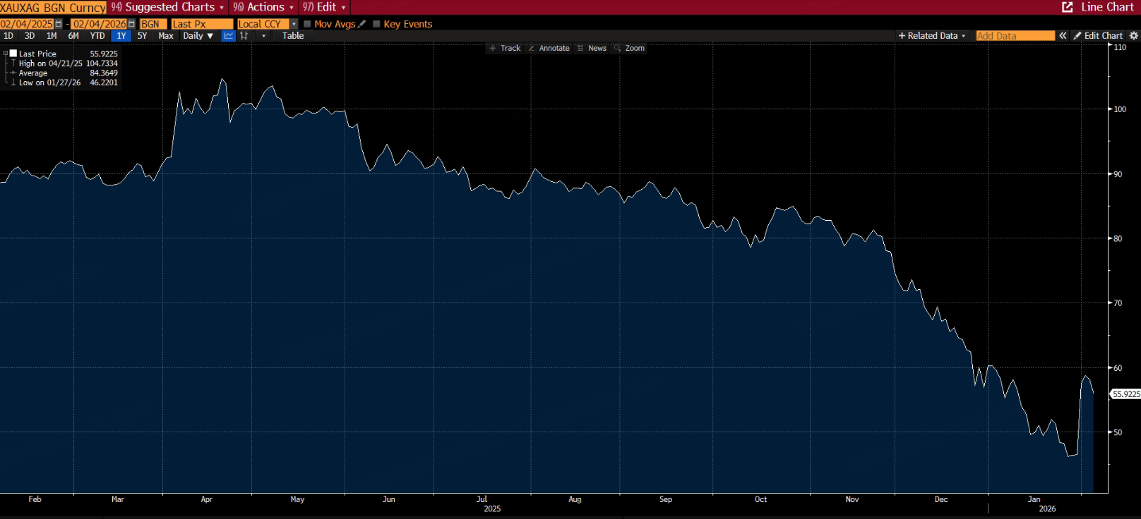
Task: Click the Edit Chart button
Action: 1098,36
